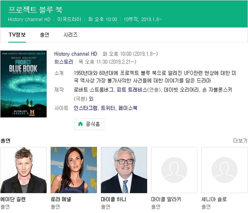Click History channel HD in green header

click(29, 19)
